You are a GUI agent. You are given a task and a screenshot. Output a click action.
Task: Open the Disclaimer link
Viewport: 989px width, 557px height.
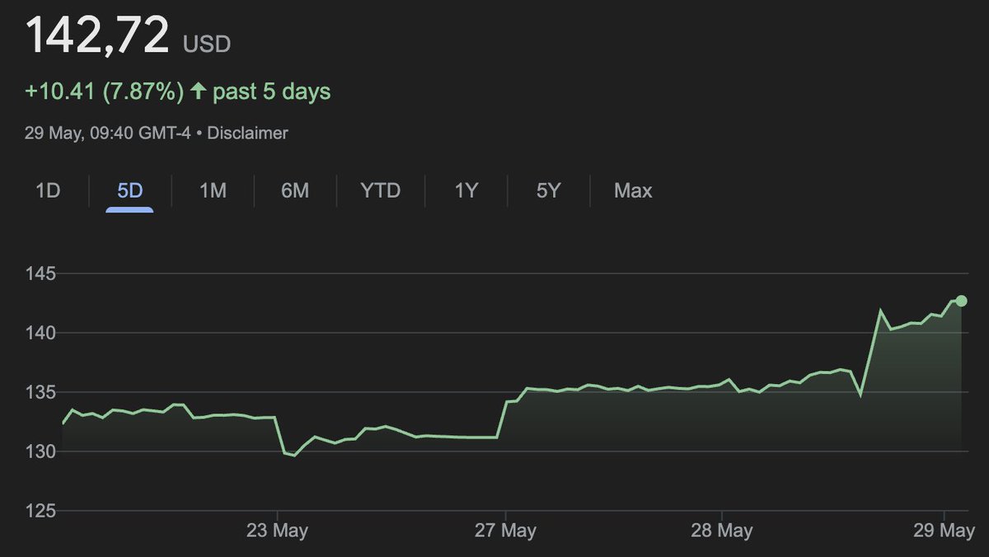tap(247, 133)
